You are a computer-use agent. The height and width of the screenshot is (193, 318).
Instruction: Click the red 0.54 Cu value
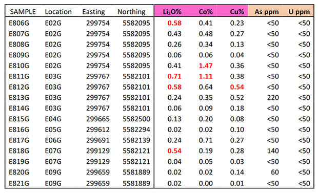(237, 87)
